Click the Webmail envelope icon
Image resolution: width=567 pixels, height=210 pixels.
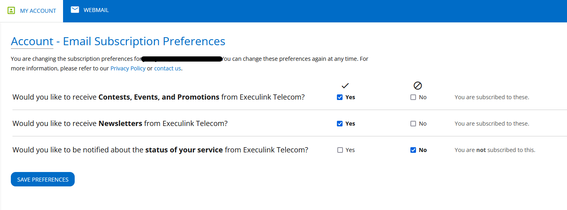(75, 10)
